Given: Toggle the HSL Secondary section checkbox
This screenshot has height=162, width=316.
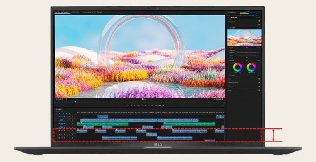Looking at the screenshot, I should click(x=259, y=87).
